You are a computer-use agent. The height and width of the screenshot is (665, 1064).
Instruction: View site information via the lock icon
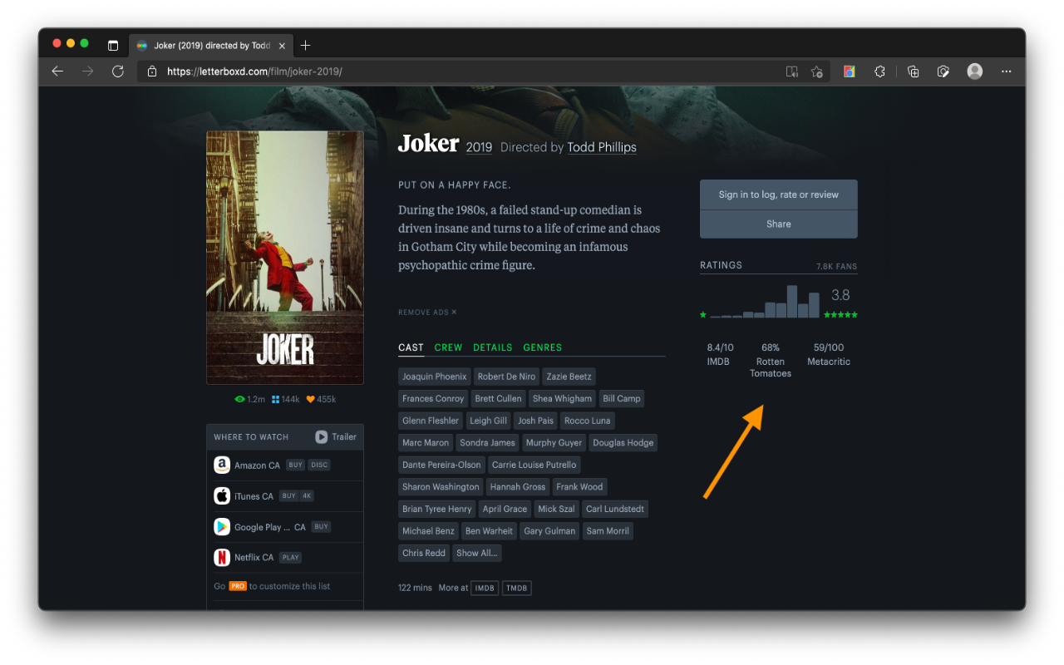pyautogui.click(x=152, y=71)
